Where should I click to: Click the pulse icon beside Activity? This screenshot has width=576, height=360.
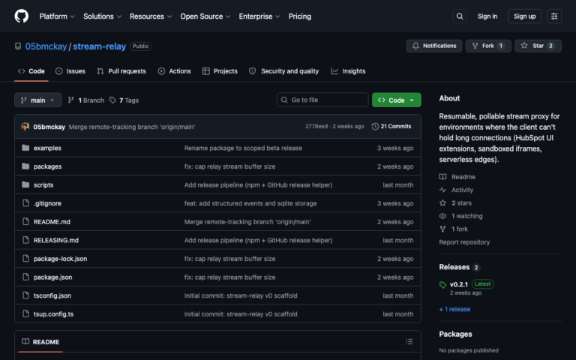click(442, 190)
